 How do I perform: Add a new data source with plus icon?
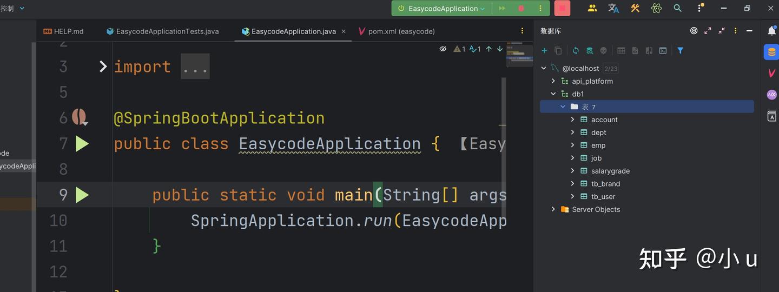pyautogui.click(x=544, y=50)
